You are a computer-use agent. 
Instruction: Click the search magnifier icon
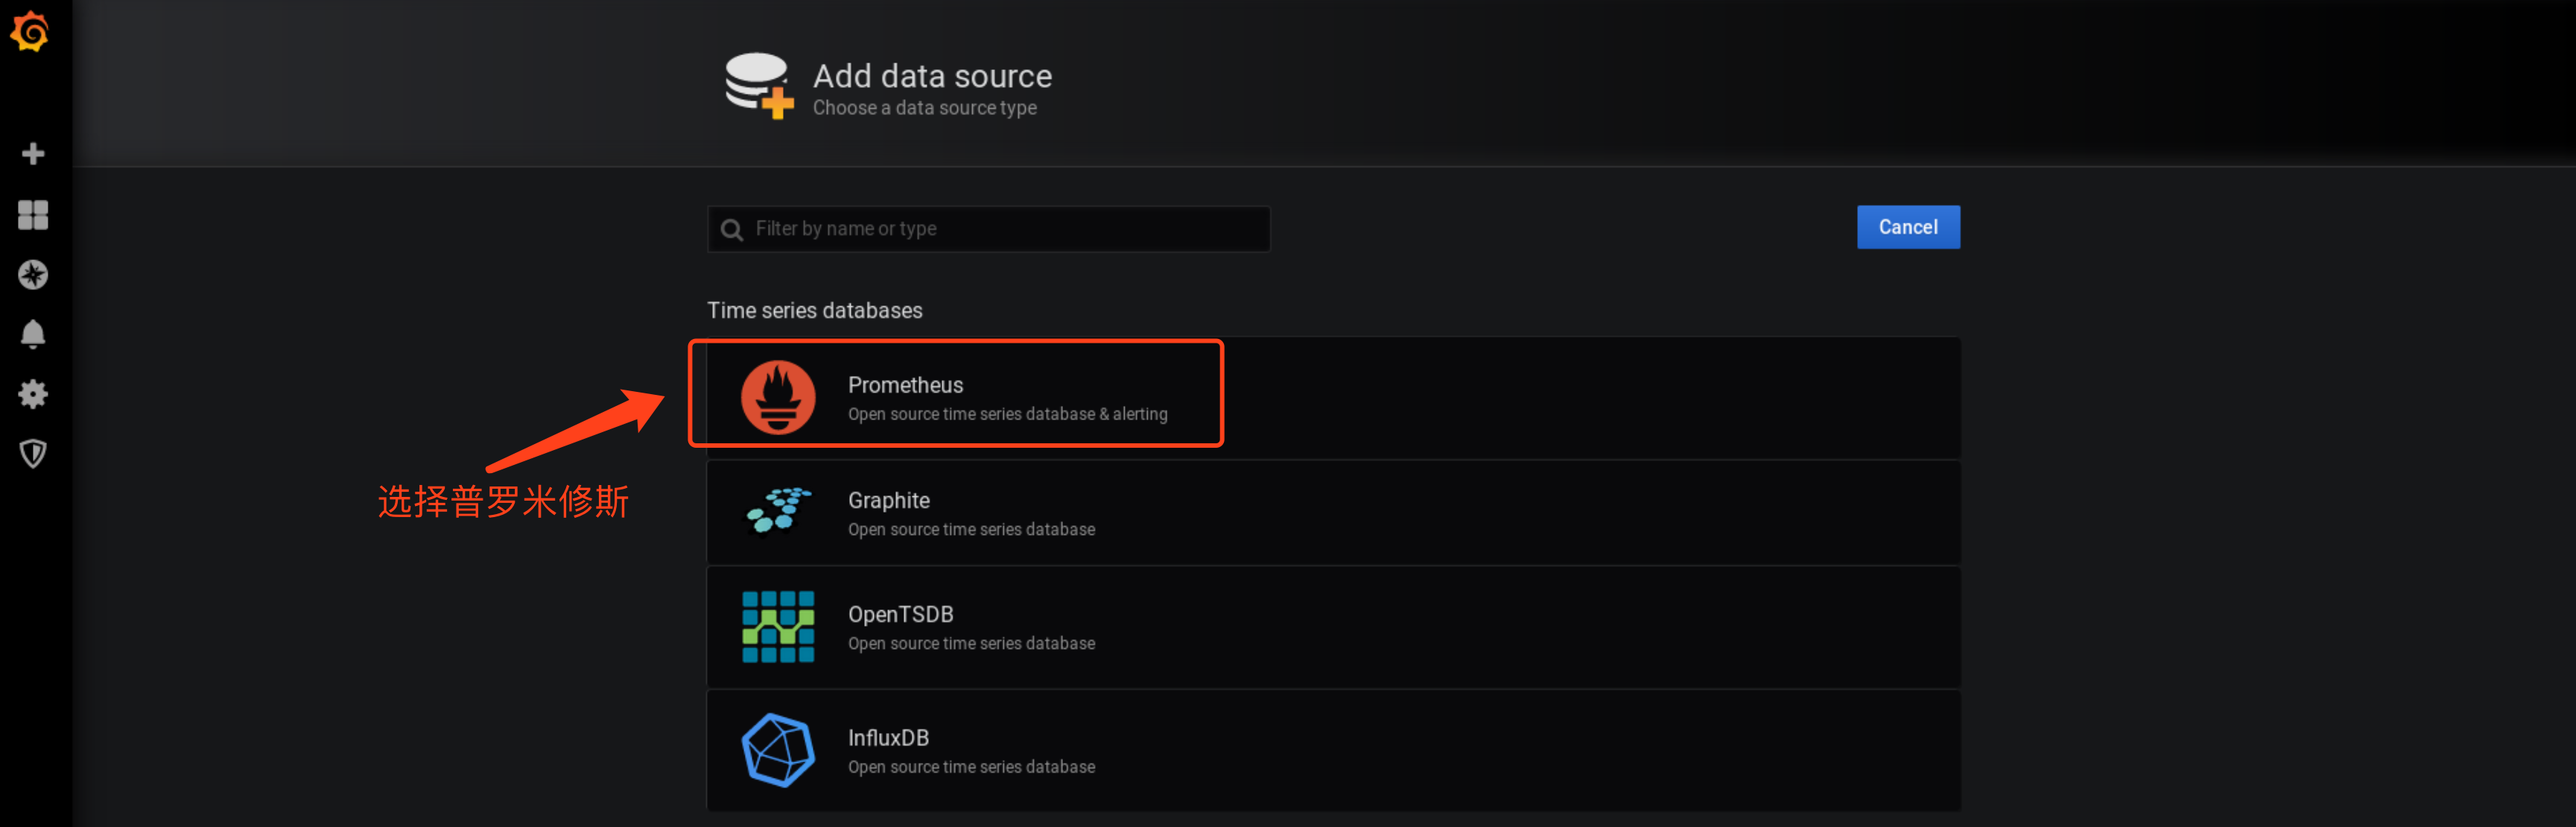pyautogui.click(x=732, y=230)
